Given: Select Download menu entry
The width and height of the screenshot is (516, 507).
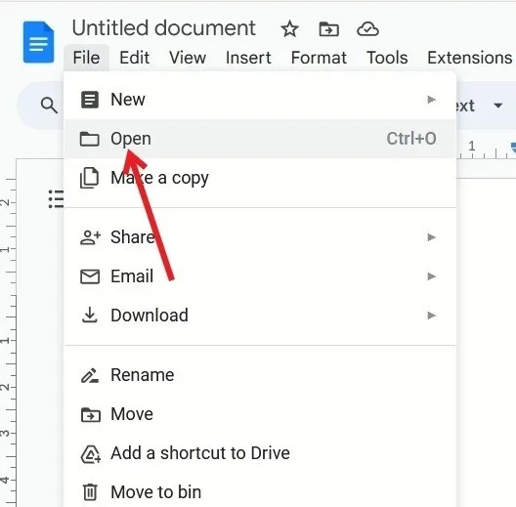Looking at the screenshot, I should click(x=260, y=316).
